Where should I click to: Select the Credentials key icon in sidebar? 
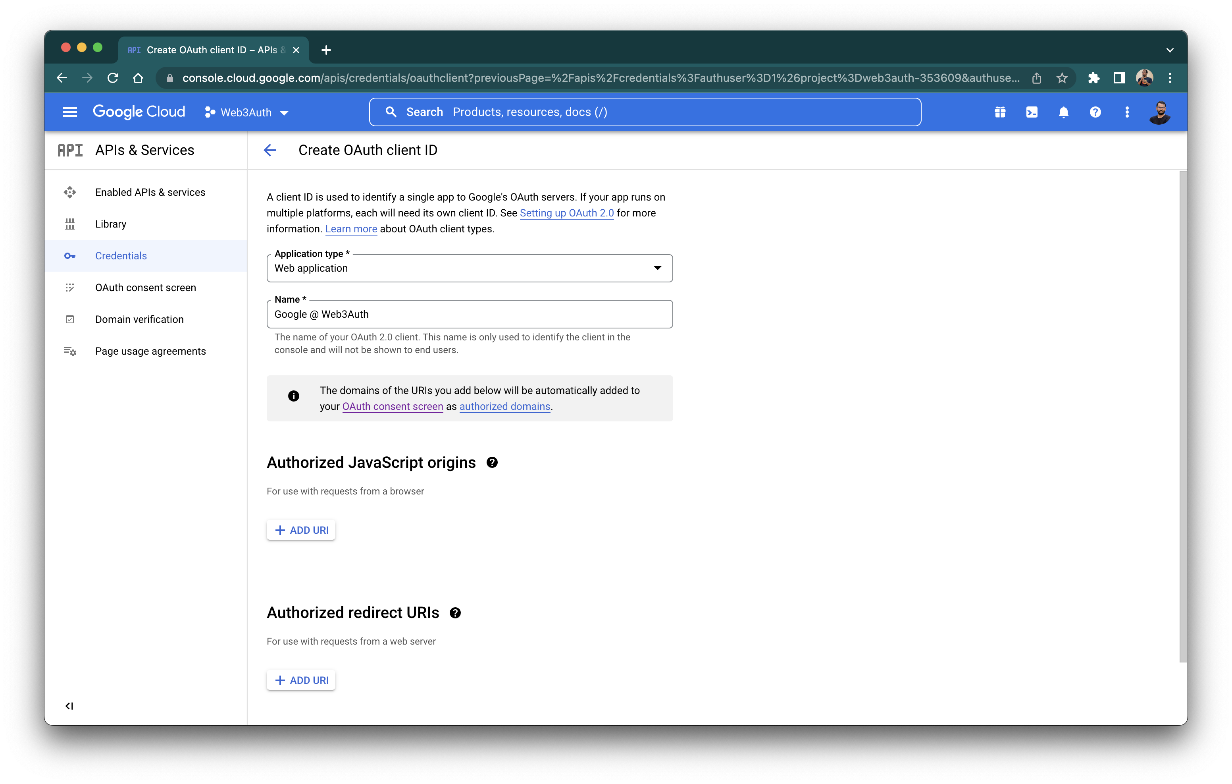(x=69, y=255)
